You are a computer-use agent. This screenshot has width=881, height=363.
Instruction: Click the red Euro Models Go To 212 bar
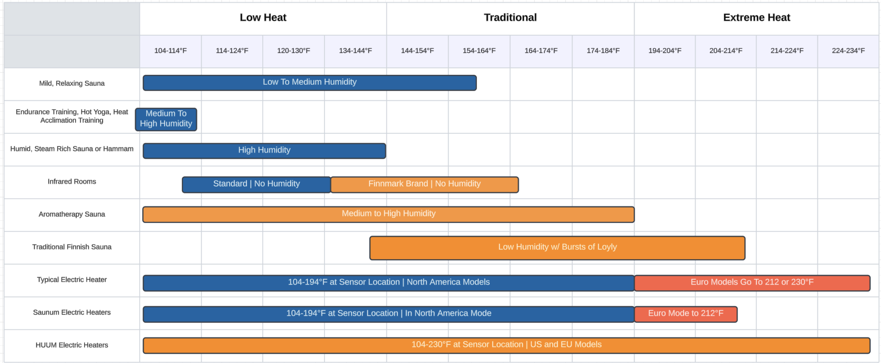(752, 283)
